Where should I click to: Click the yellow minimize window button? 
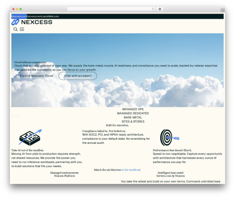pos(17,9)
